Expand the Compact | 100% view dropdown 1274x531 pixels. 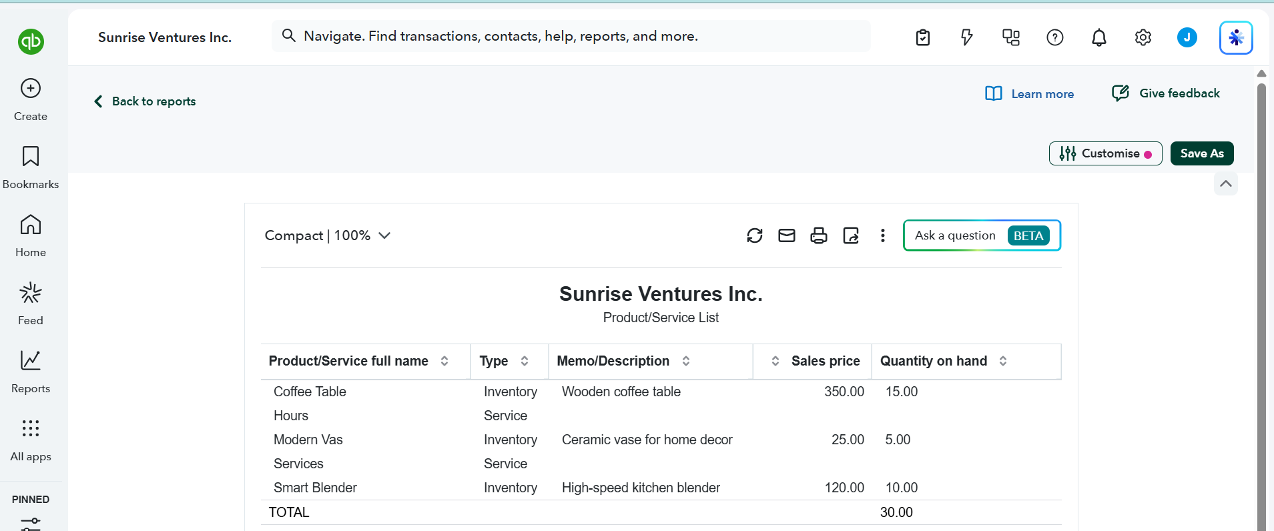click(328, 235)
